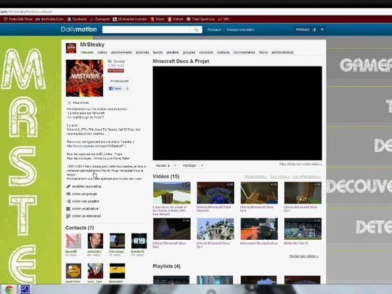392x294 pixels.
Task: Open Google Chrome from the taskbar
Action: (x=9, y=289)
